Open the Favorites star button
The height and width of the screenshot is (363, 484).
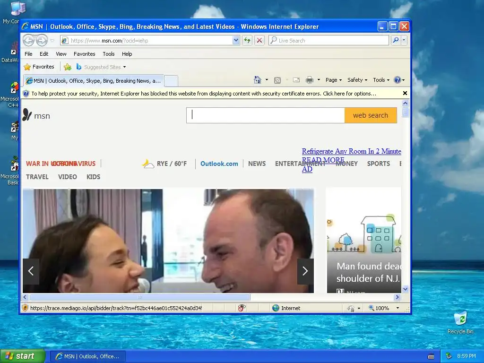pyautogui.click(x=39, y=67)
